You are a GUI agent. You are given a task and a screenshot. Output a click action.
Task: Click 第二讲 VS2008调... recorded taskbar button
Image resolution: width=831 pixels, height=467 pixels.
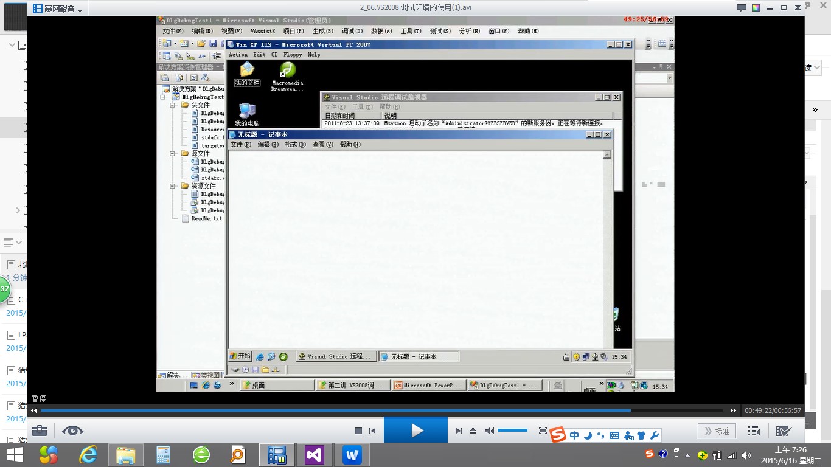pos(354,386)
